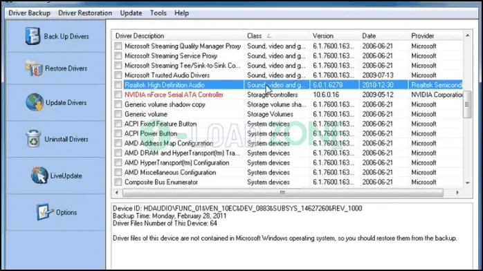Click the 2010-12-30 date cell
Image resolution: width=483 pixels, height=271 pixels.
point(377,85)
